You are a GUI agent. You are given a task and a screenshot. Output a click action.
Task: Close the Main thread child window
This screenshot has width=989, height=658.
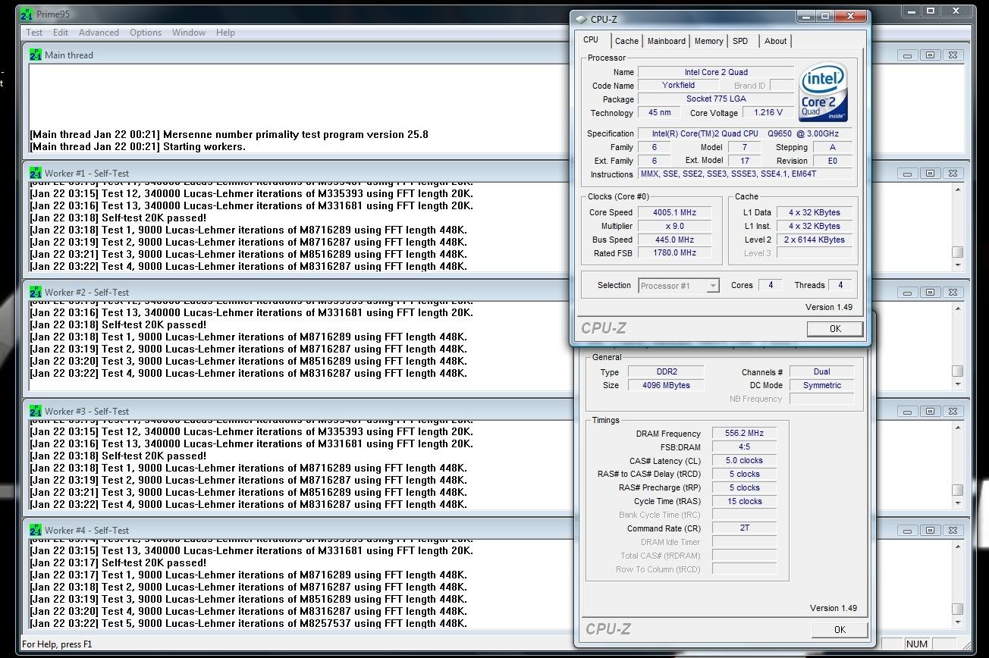coord(954,55)
